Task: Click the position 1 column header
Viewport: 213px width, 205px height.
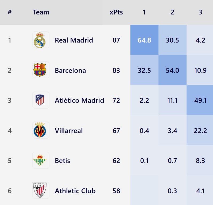Action: coord(144,12)
